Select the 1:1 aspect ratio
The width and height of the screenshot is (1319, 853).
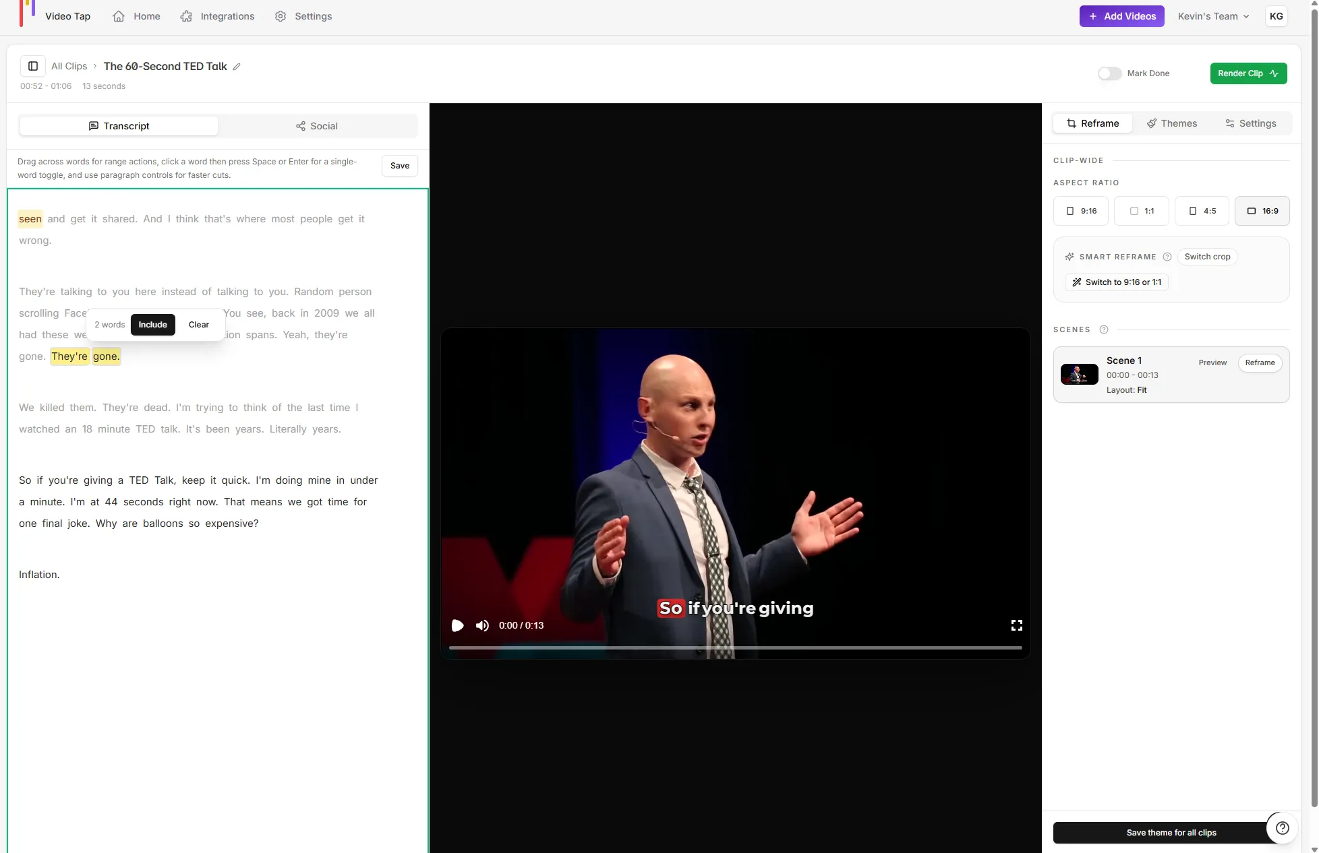point(1142,211)
